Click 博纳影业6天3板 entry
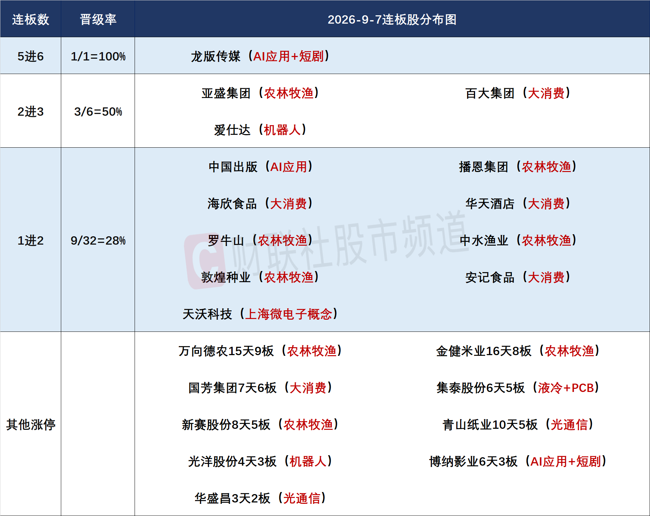The width and height of the screenshot is (650, 516). click(517, 461)
